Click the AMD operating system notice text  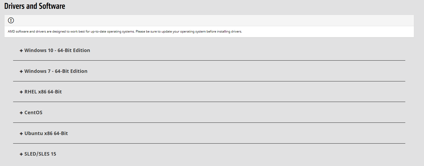tap(125, 31)
